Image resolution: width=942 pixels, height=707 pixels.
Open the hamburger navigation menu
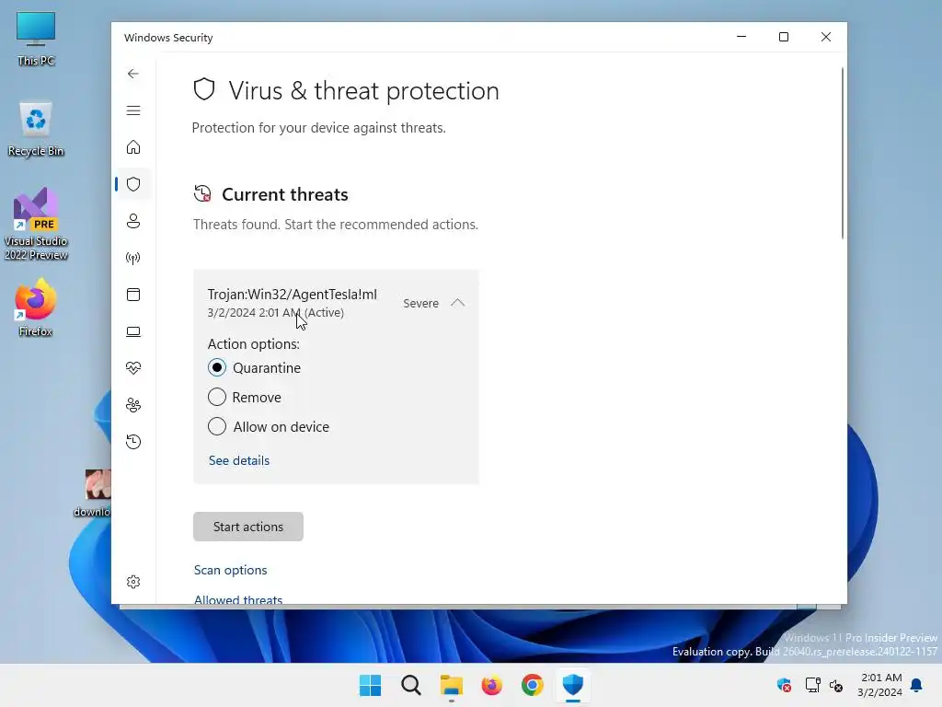click(x=133, y=110)
